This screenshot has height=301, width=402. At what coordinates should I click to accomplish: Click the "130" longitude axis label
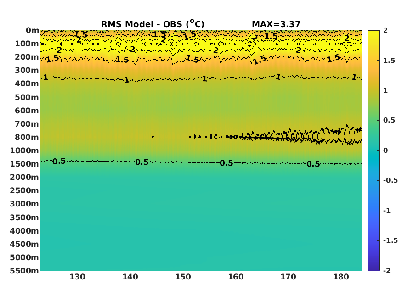tap(78, 277)
